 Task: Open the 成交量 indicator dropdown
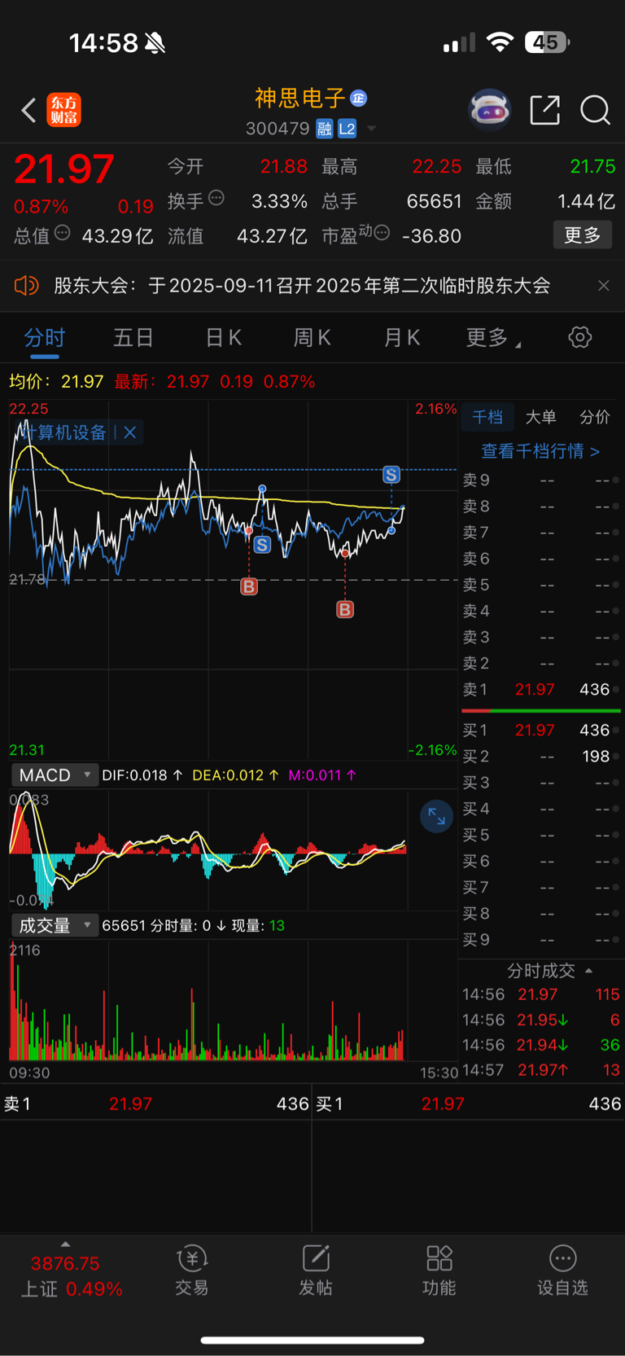[x=55, y=925]
